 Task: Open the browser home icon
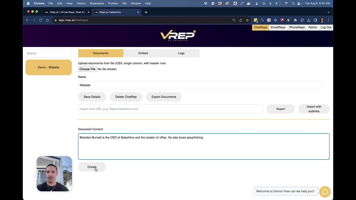[47, 20]
